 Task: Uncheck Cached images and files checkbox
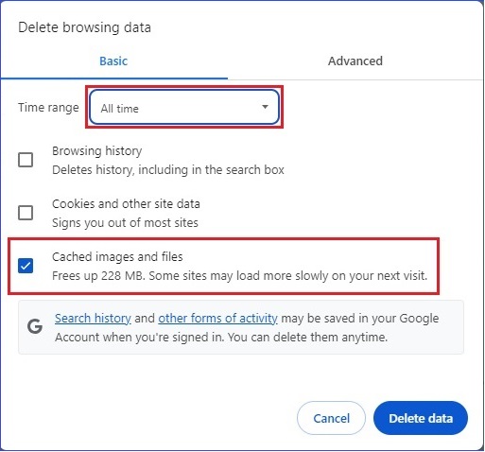tap(26, 266)
